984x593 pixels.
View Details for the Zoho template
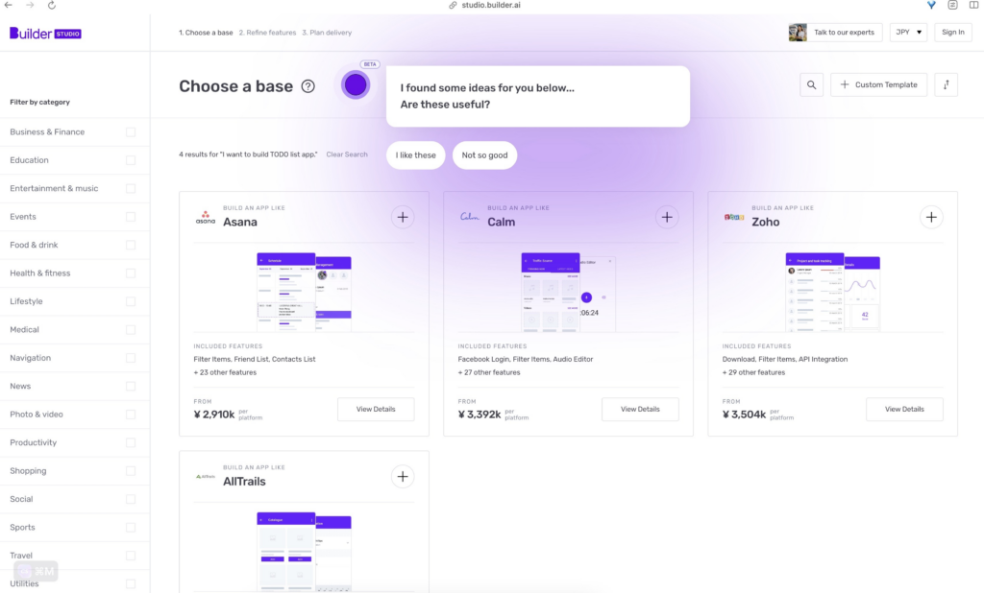pos(904,410)
